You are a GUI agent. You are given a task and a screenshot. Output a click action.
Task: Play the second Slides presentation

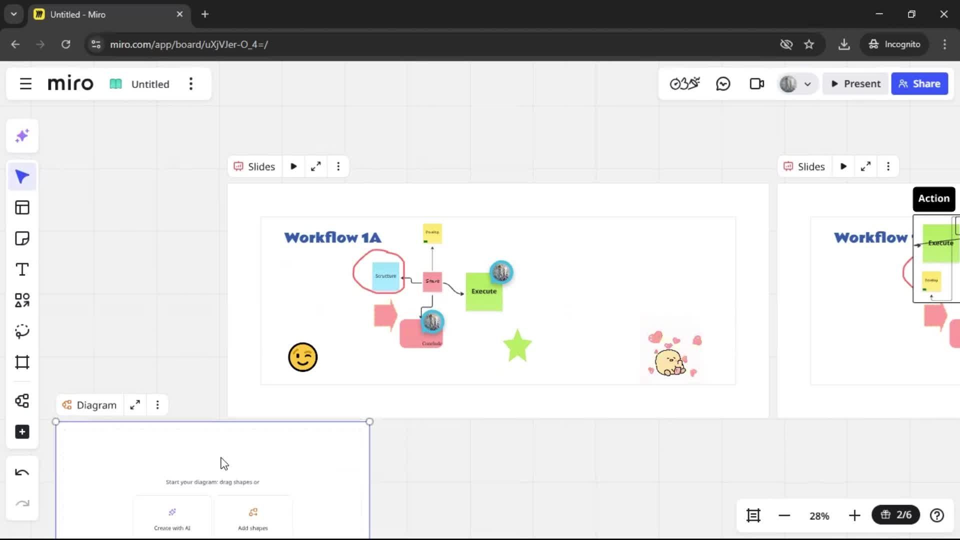click(x=843, y=166)
